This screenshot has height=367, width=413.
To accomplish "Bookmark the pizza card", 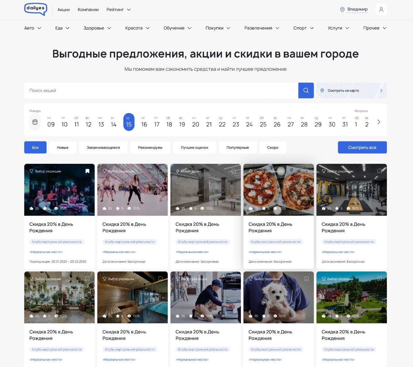I will [x=306, y=171].
